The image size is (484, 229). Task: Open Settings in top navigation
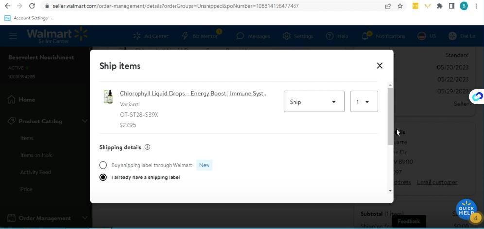point(298,36)
